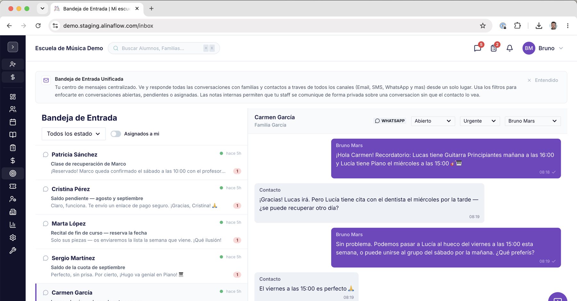Open the ticket sidebar icon
The width and height of the screenshot is (577, 301).
tap(13, 186)
